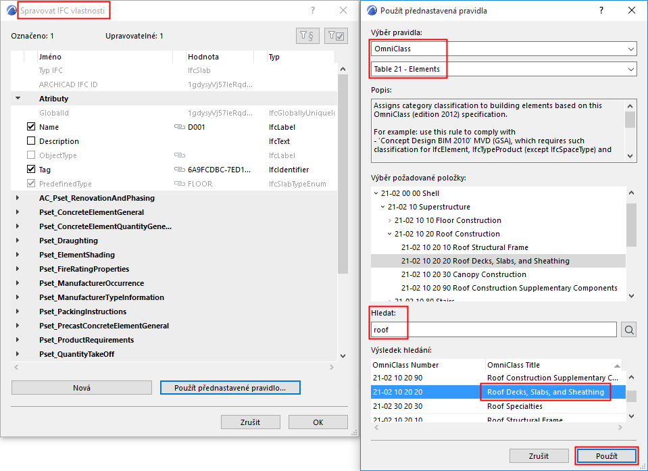Click Použít přednastavené pravidlo button

click(230, 387)
